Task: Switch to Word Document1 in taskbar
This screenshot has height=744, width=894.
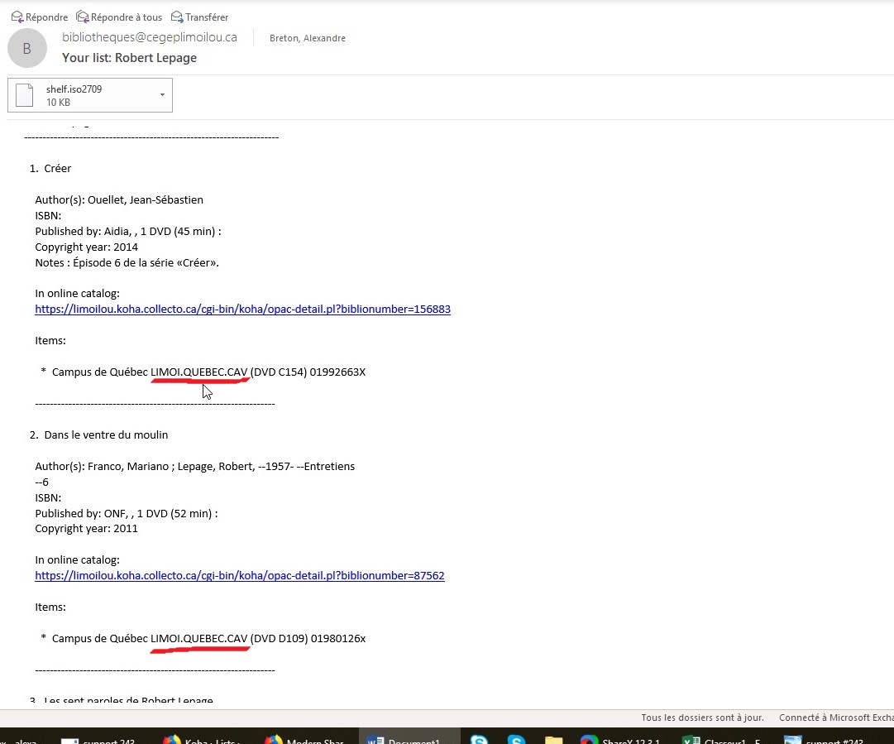Action: [x=409, y=737]
